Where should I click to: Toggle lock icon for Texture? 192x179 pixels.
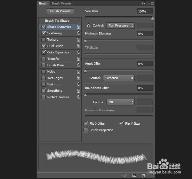click(78, 40)
